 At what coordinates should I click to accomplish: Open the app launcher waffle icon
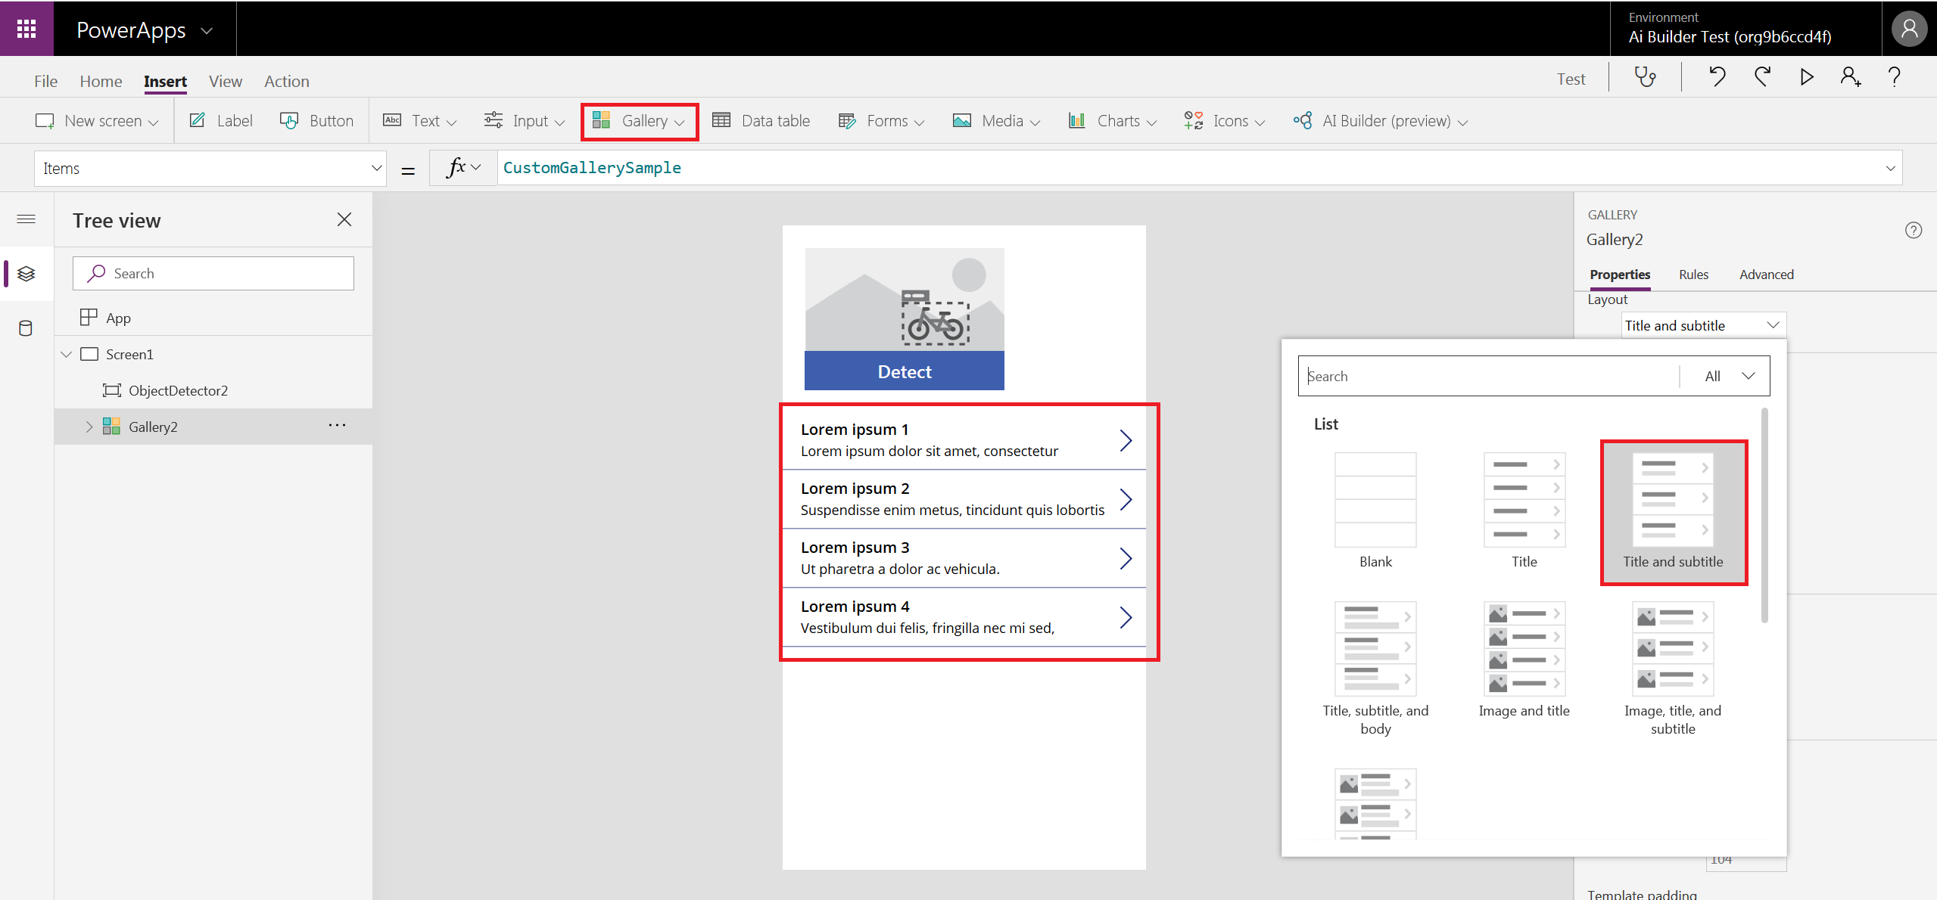pos(26,29)
